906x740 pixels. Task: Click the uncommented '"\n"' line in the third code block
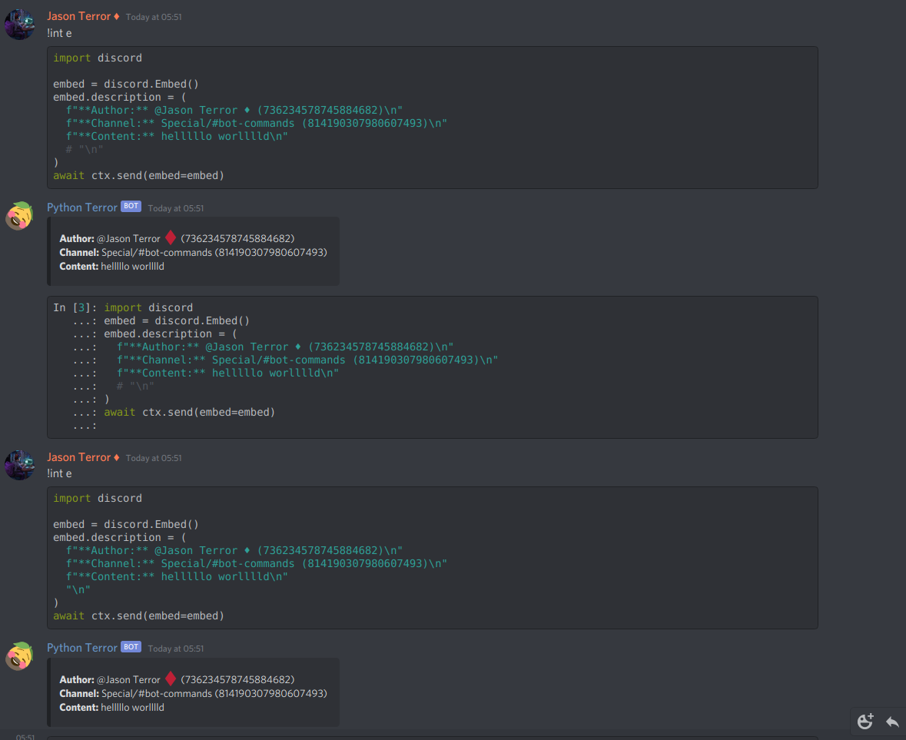78,590
